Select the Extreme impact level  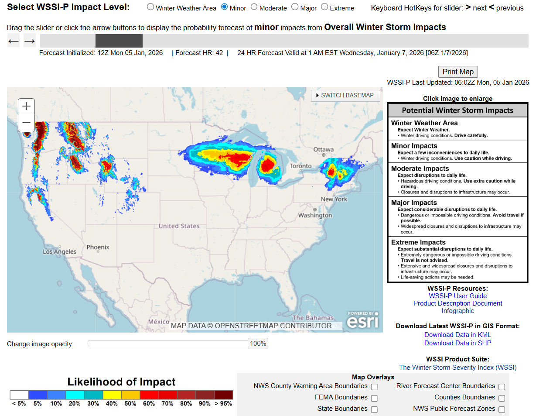(324, 7)
